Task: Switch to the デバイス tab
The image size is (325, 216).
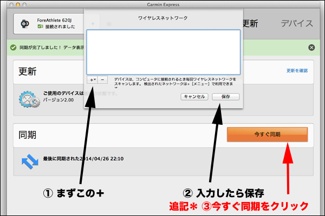Action: tap(297, 23)
